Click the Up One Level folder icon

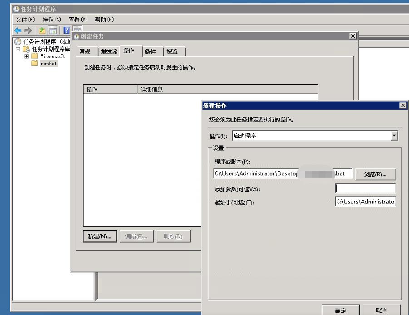tap(42, 30)
